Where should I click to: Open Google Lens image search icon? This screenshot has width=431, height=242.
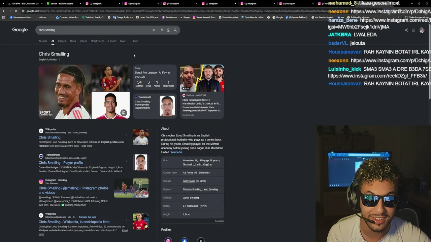coord(169,30)
